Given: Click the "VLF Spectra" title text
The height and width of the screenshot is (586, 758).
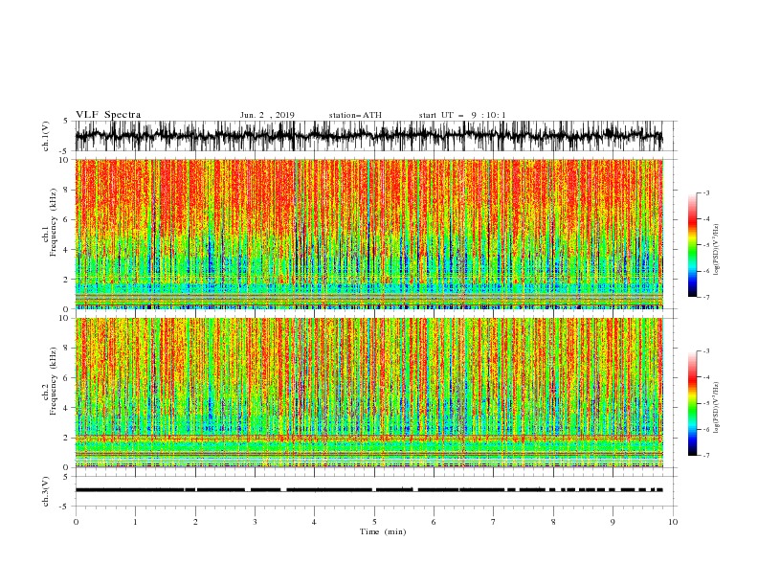Looking at the screenshot, I should [108, 115].
